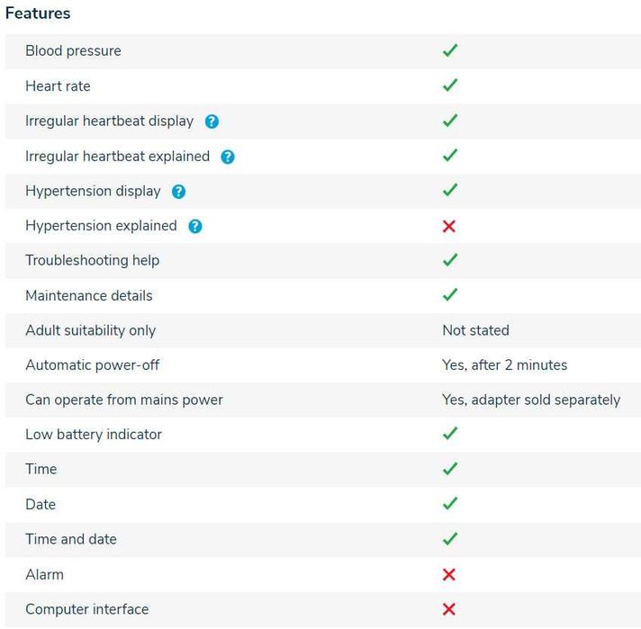
Task: Click green tick in Time and date row
Action: (x=450, y=539)
